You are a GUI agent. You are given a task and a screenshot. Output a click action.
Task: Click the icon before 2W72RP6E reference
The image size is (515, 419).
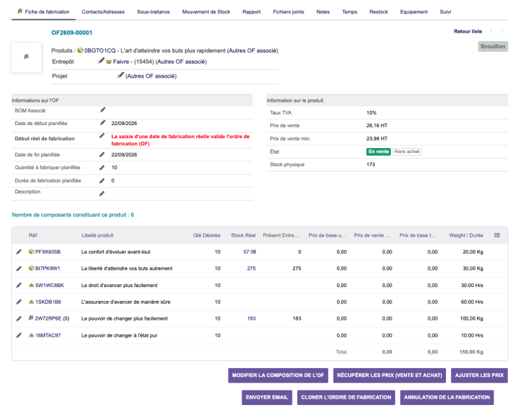point(31,318)
